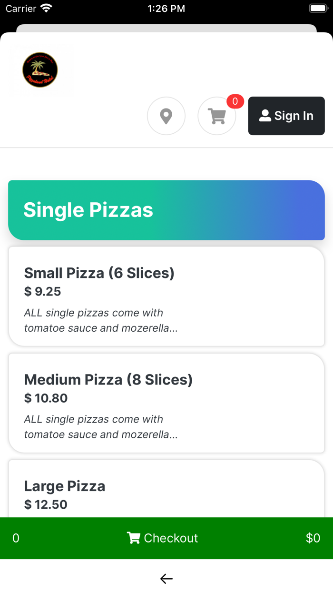333x592 pixels.
Task: Open the location pin icon
Action: pyautogui.click(x=166, y=116)
